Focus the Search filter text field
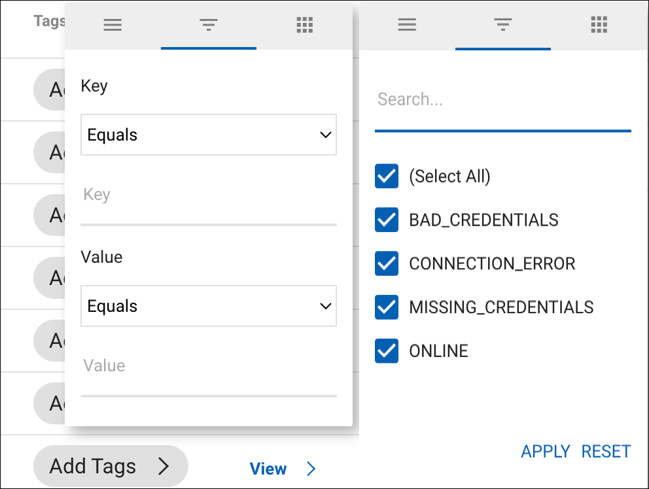This screenshot has height=489, width=649. [502, 100]
